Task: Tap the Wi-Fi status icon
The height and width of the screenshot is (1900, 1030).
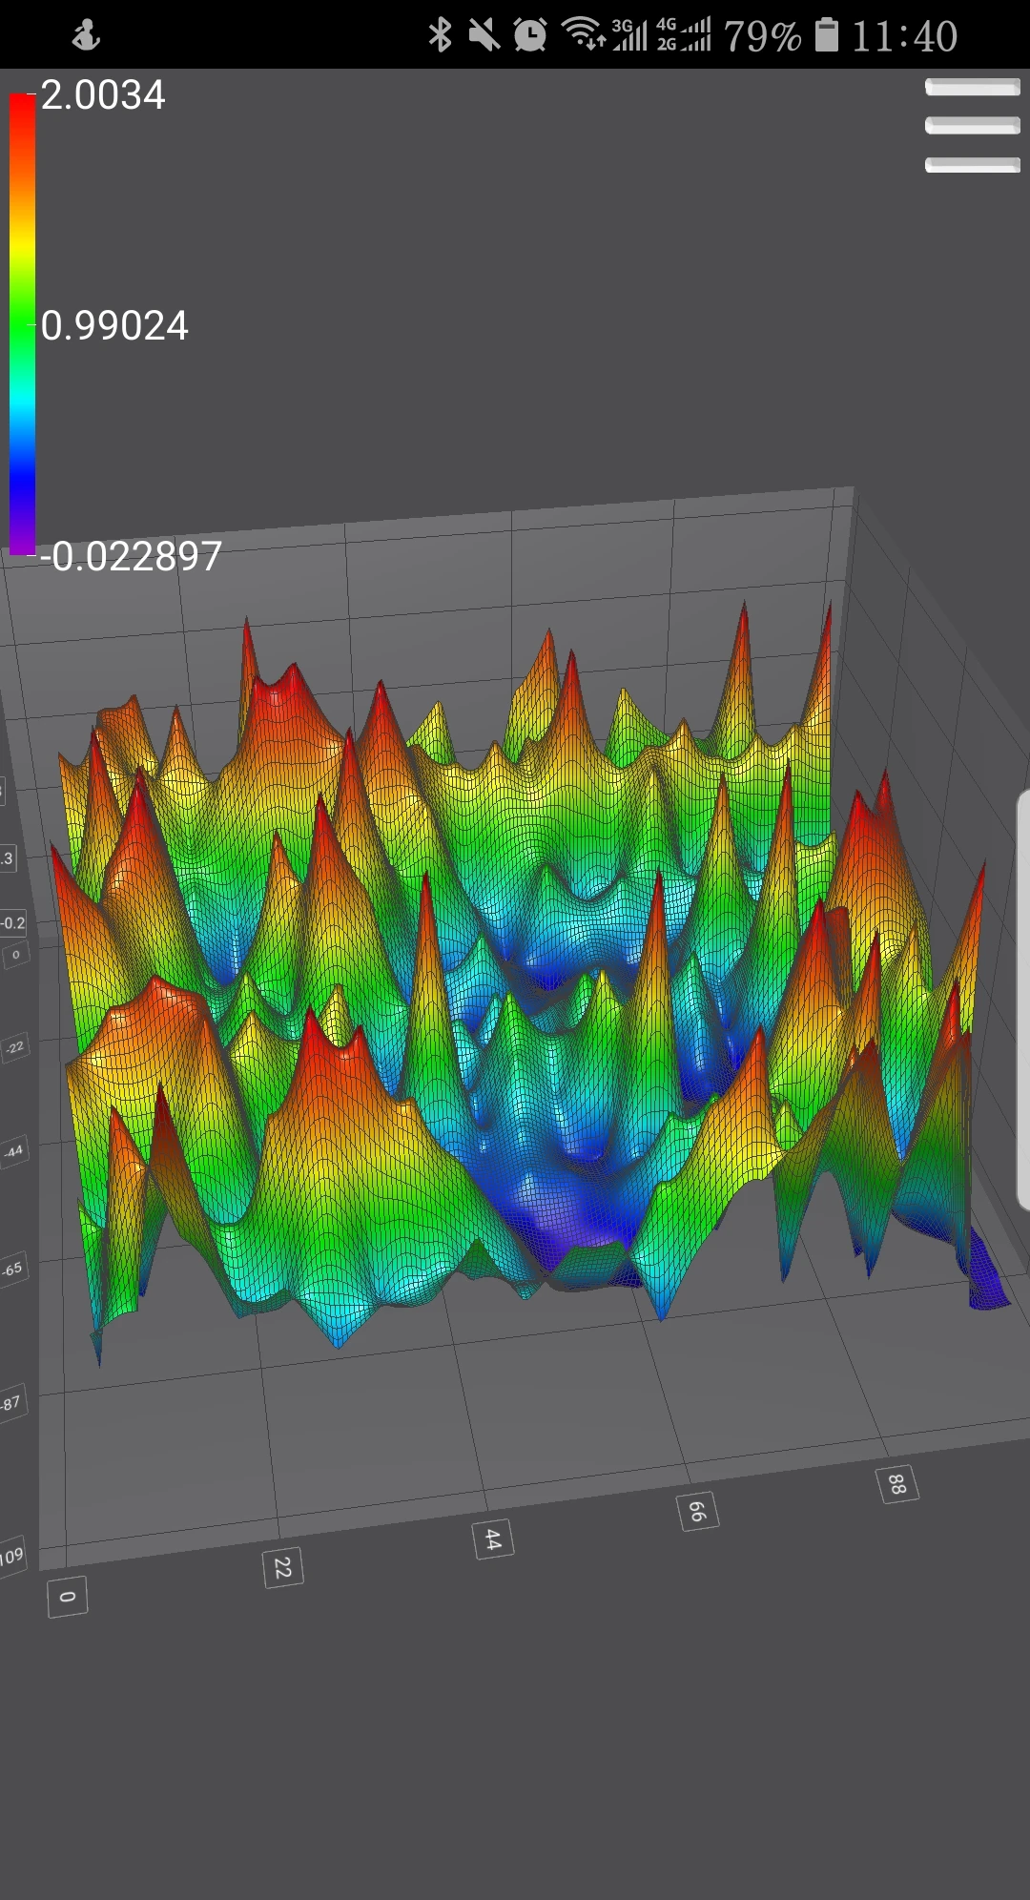Action: [583, 34]
